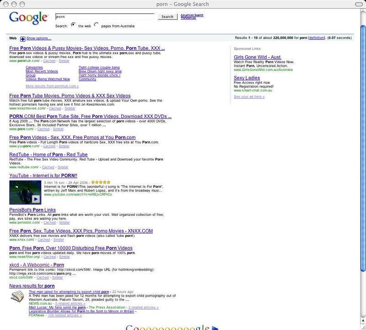Open Cached link for www.porn.com result

[x=43, y=129]
